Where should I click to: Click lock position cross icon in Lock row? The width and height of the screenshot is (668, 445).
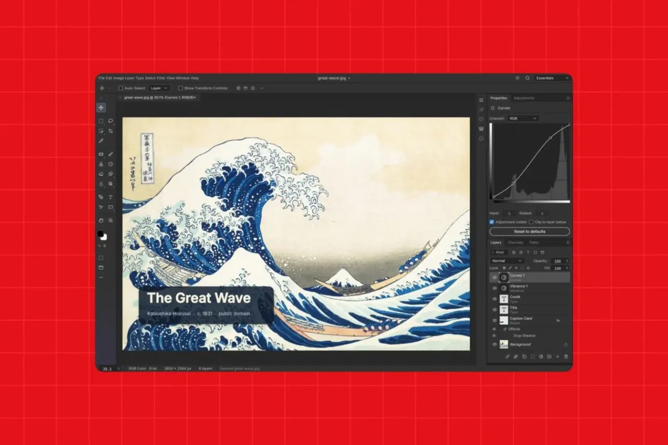coord(516,268)
